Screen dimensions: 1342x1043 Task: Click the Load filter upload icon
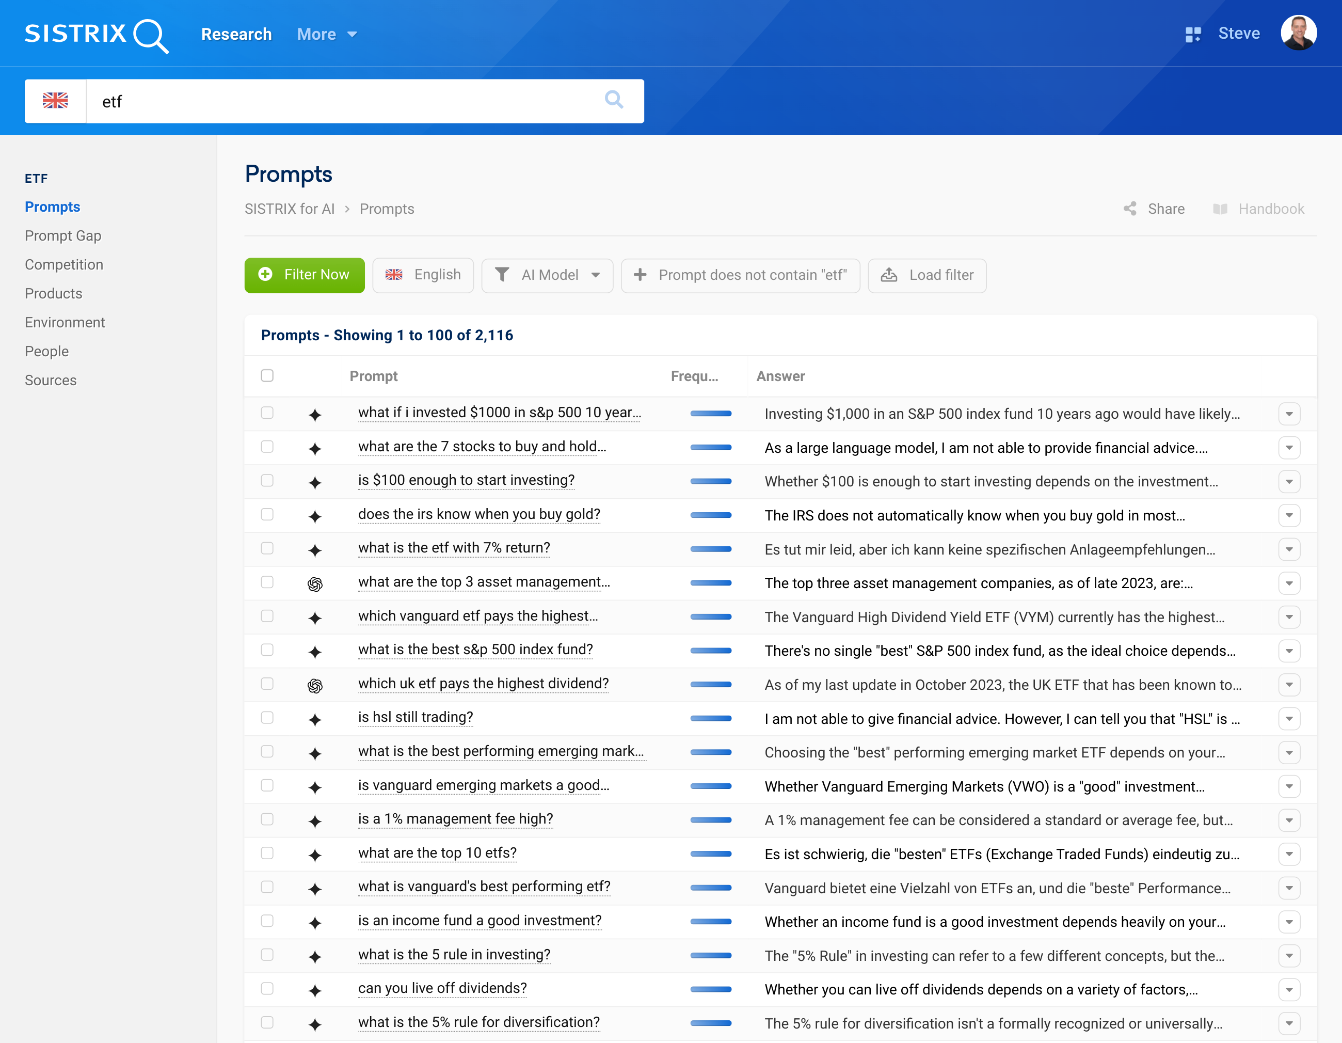coord(888,275)
